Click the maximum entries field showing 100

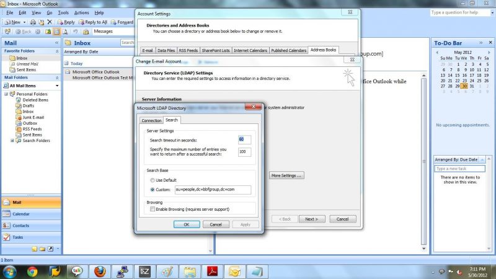[244, 152]
